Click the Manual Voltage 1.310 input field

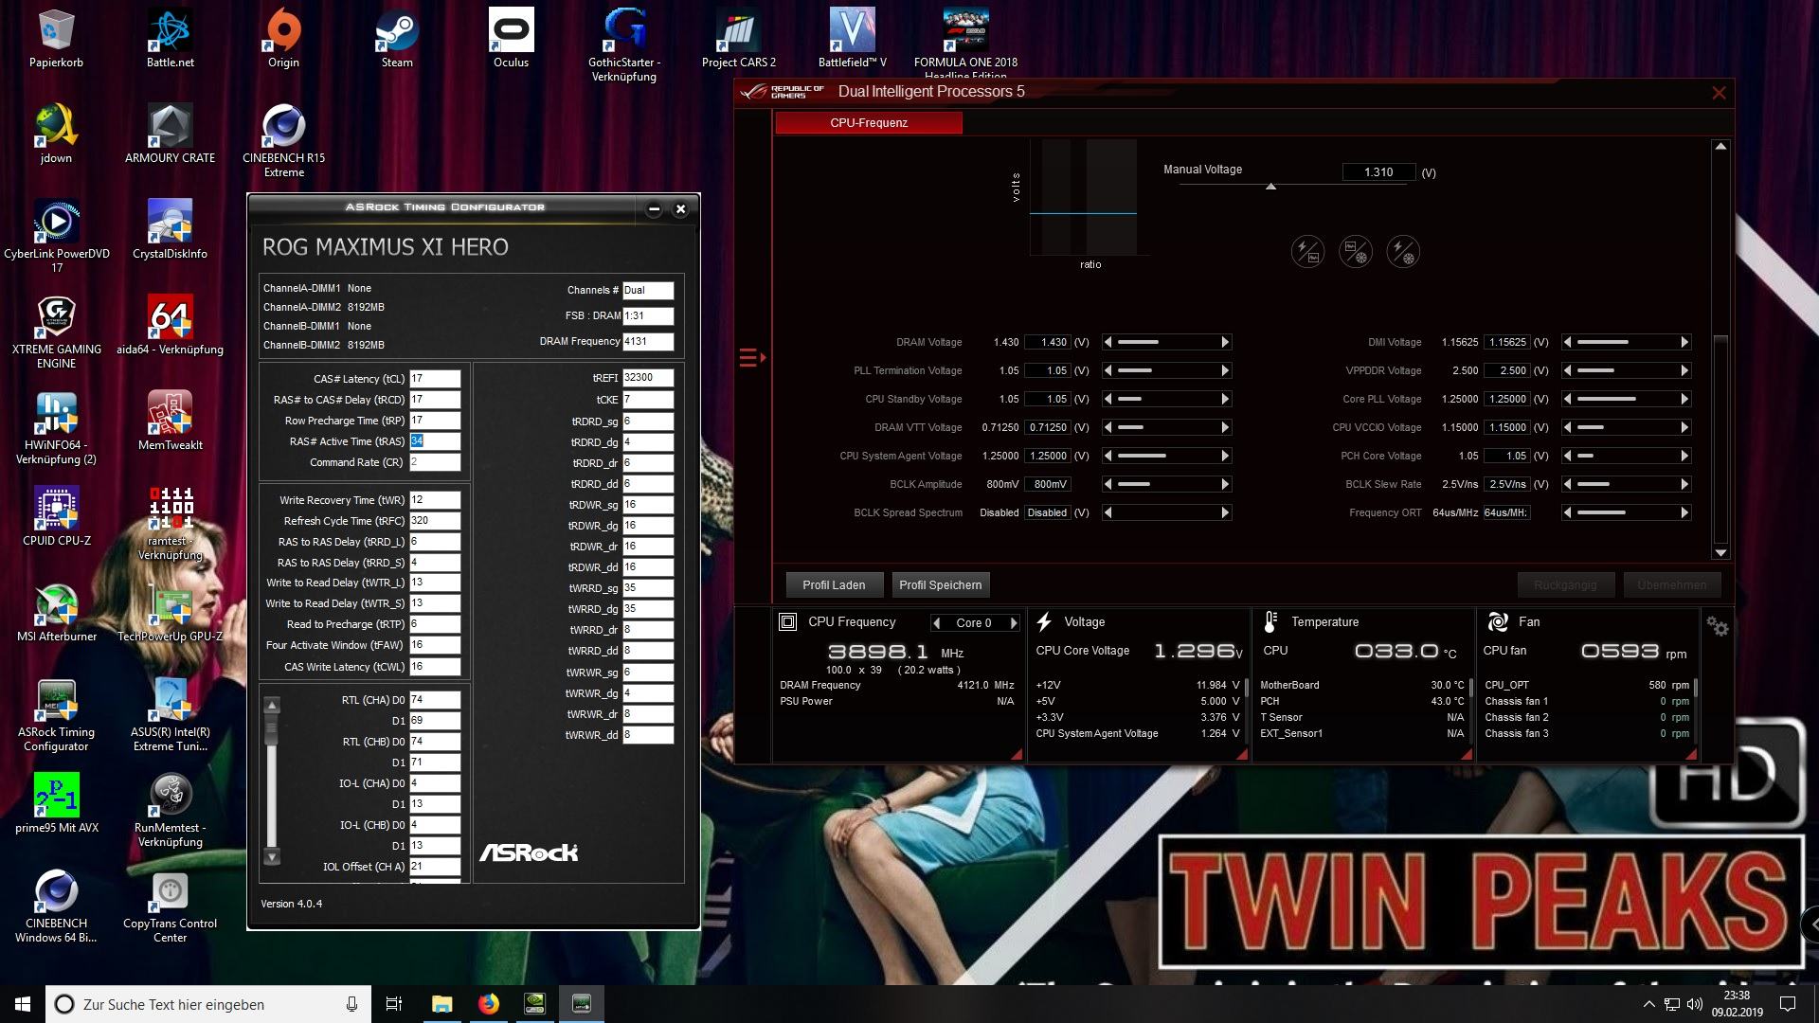(1378, 172)
